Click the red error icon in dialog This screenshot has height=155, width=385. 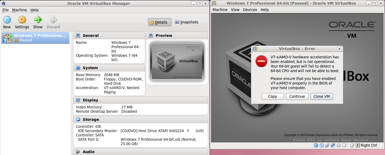pyautogui.click(x=261, y=61)
